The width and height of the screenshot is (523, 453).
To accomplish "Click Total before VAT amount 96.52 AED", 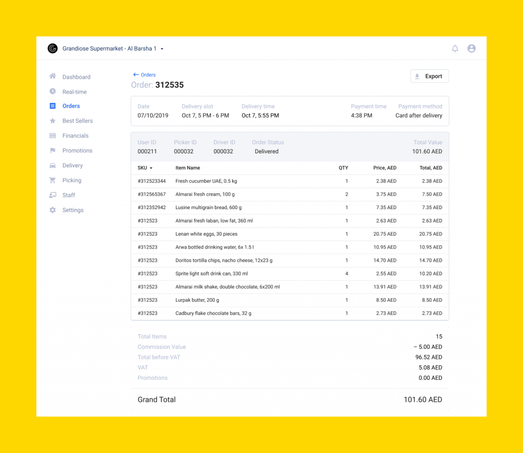I will click(429, 357).
